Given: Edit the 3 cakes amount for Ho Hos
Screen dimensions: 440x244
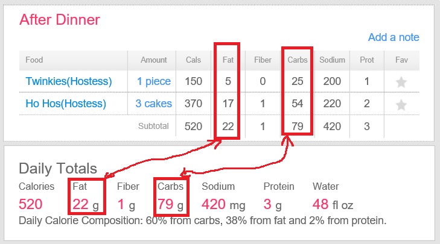Looking at the screenshot, I should [153, 104].
